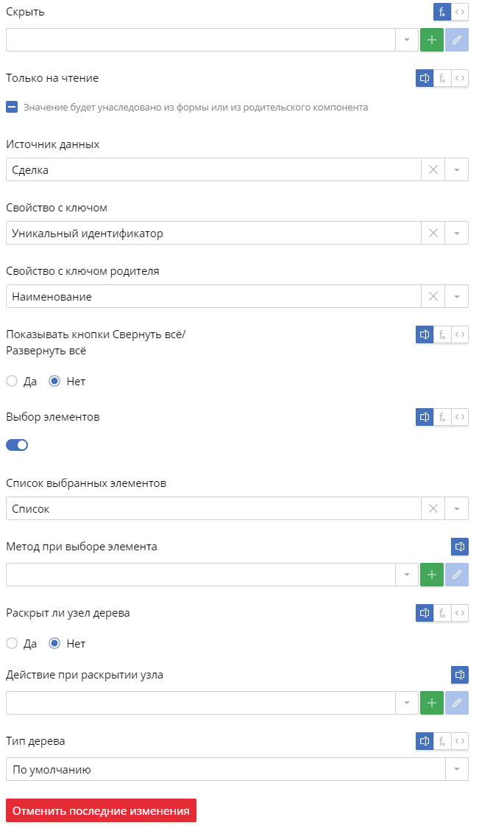This screenshot has height=831, width=479.
Task: Select Да for Показывать кнопки Свернуть всё
Action: tap(12, 381)
